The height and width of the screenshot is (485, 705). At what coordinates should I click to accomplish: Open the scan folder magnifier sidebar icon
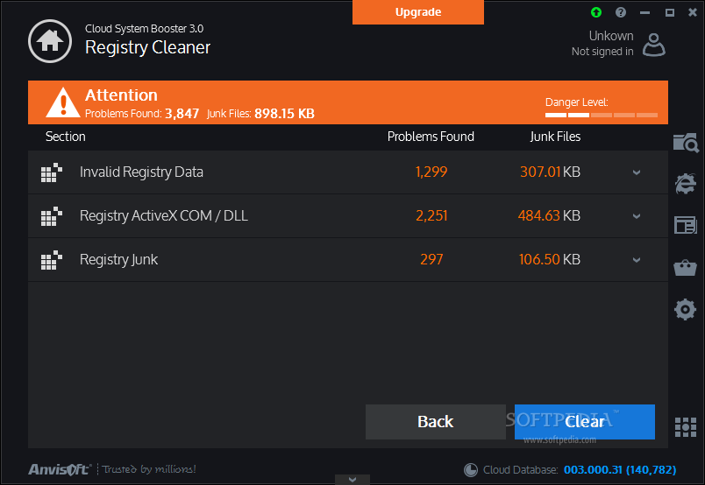pos(686,143)
